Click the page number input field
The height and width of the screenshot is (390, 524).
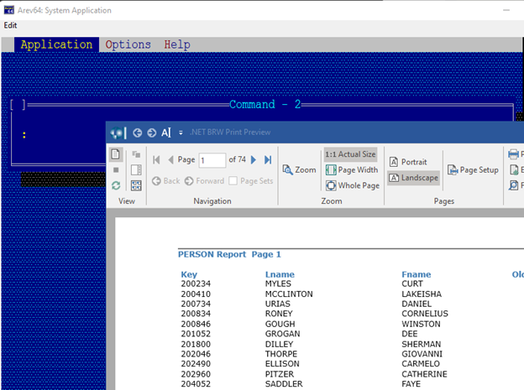[212, 160]
